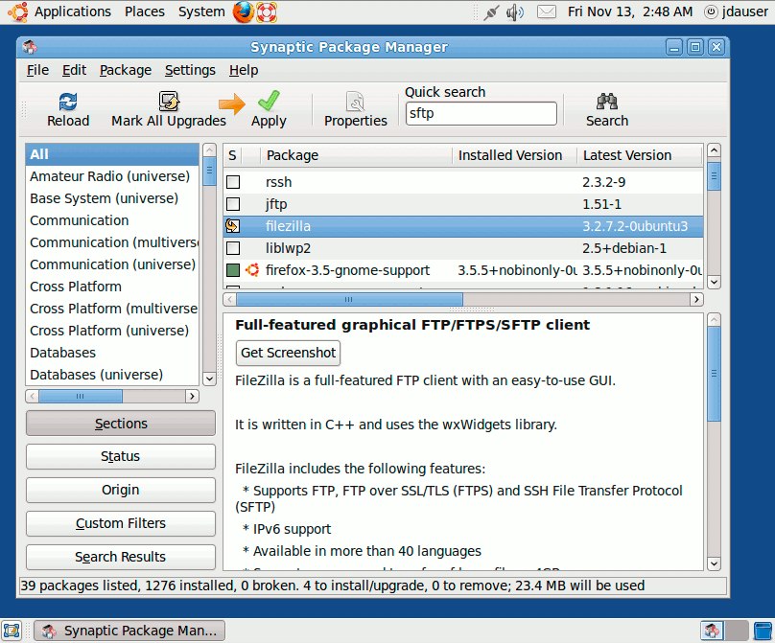Check the jftp package selection box
Image resolution: width=775 pixels, height=643 pixels.
[x=231, y=204]
